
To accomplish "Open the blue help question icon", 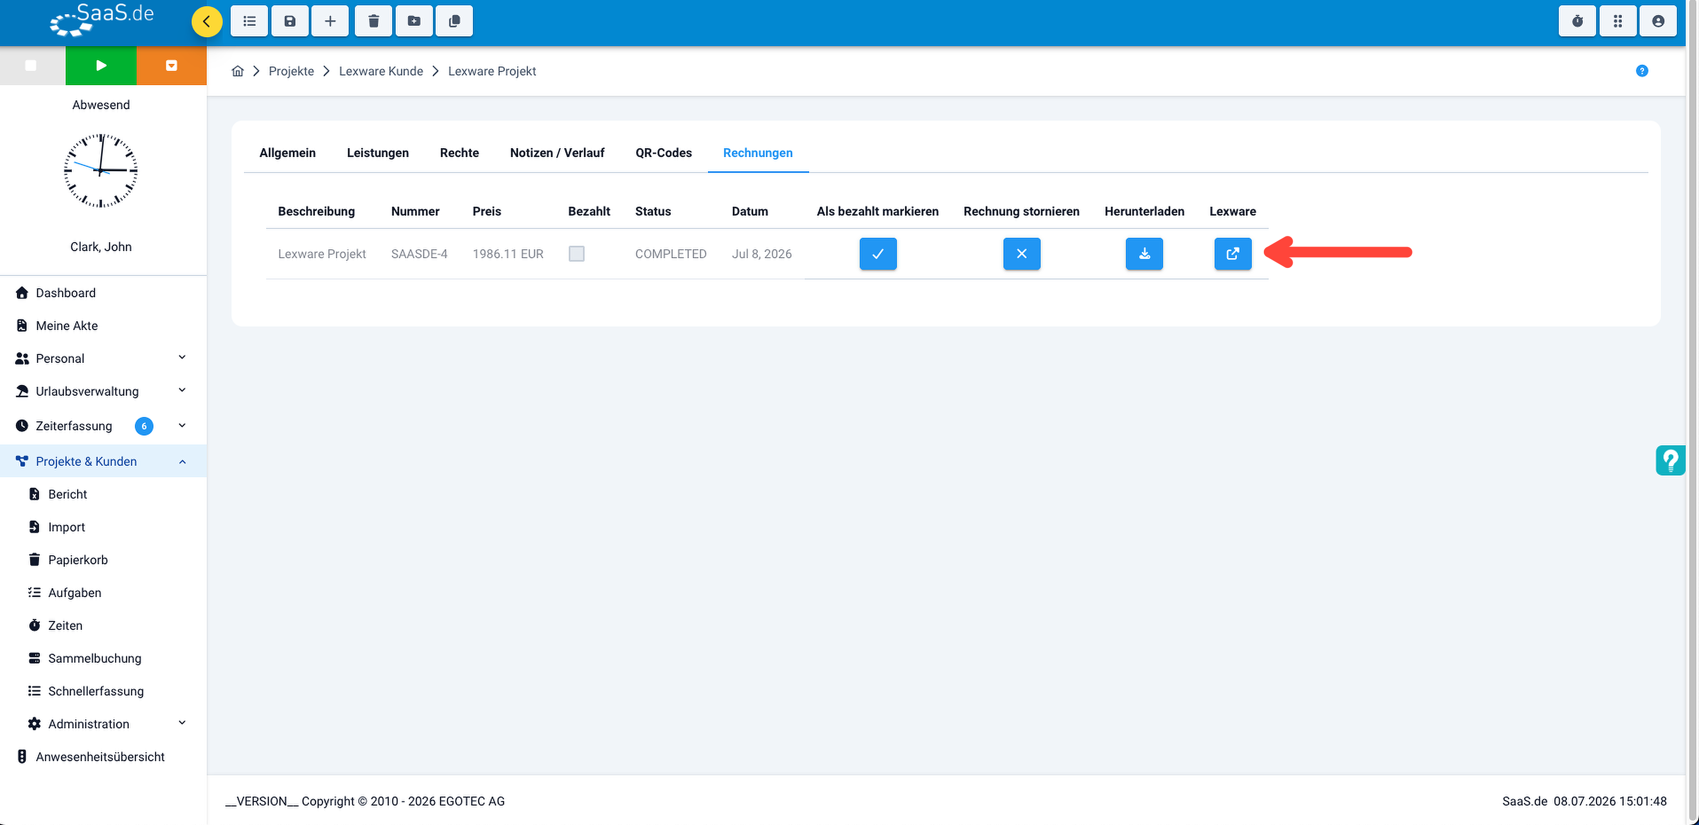I will pos(1642,71).
